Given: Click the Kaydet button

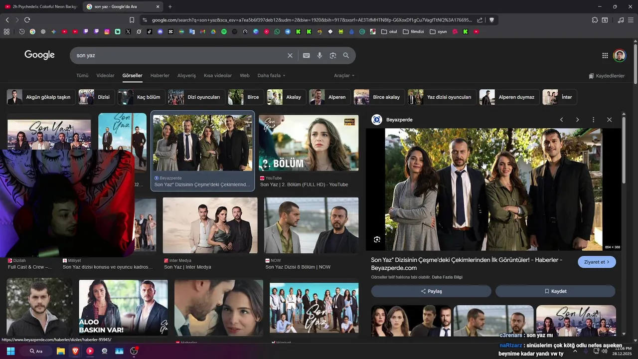Looking at the screenshot, I should click(x=555, y=291).
